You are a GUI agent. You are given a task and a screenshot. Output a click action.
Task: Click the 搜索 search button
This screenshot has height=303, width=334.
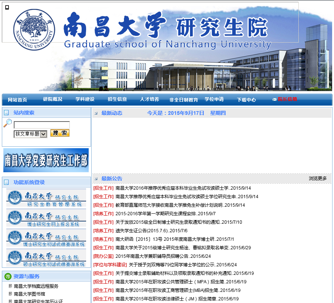[60, 133]
